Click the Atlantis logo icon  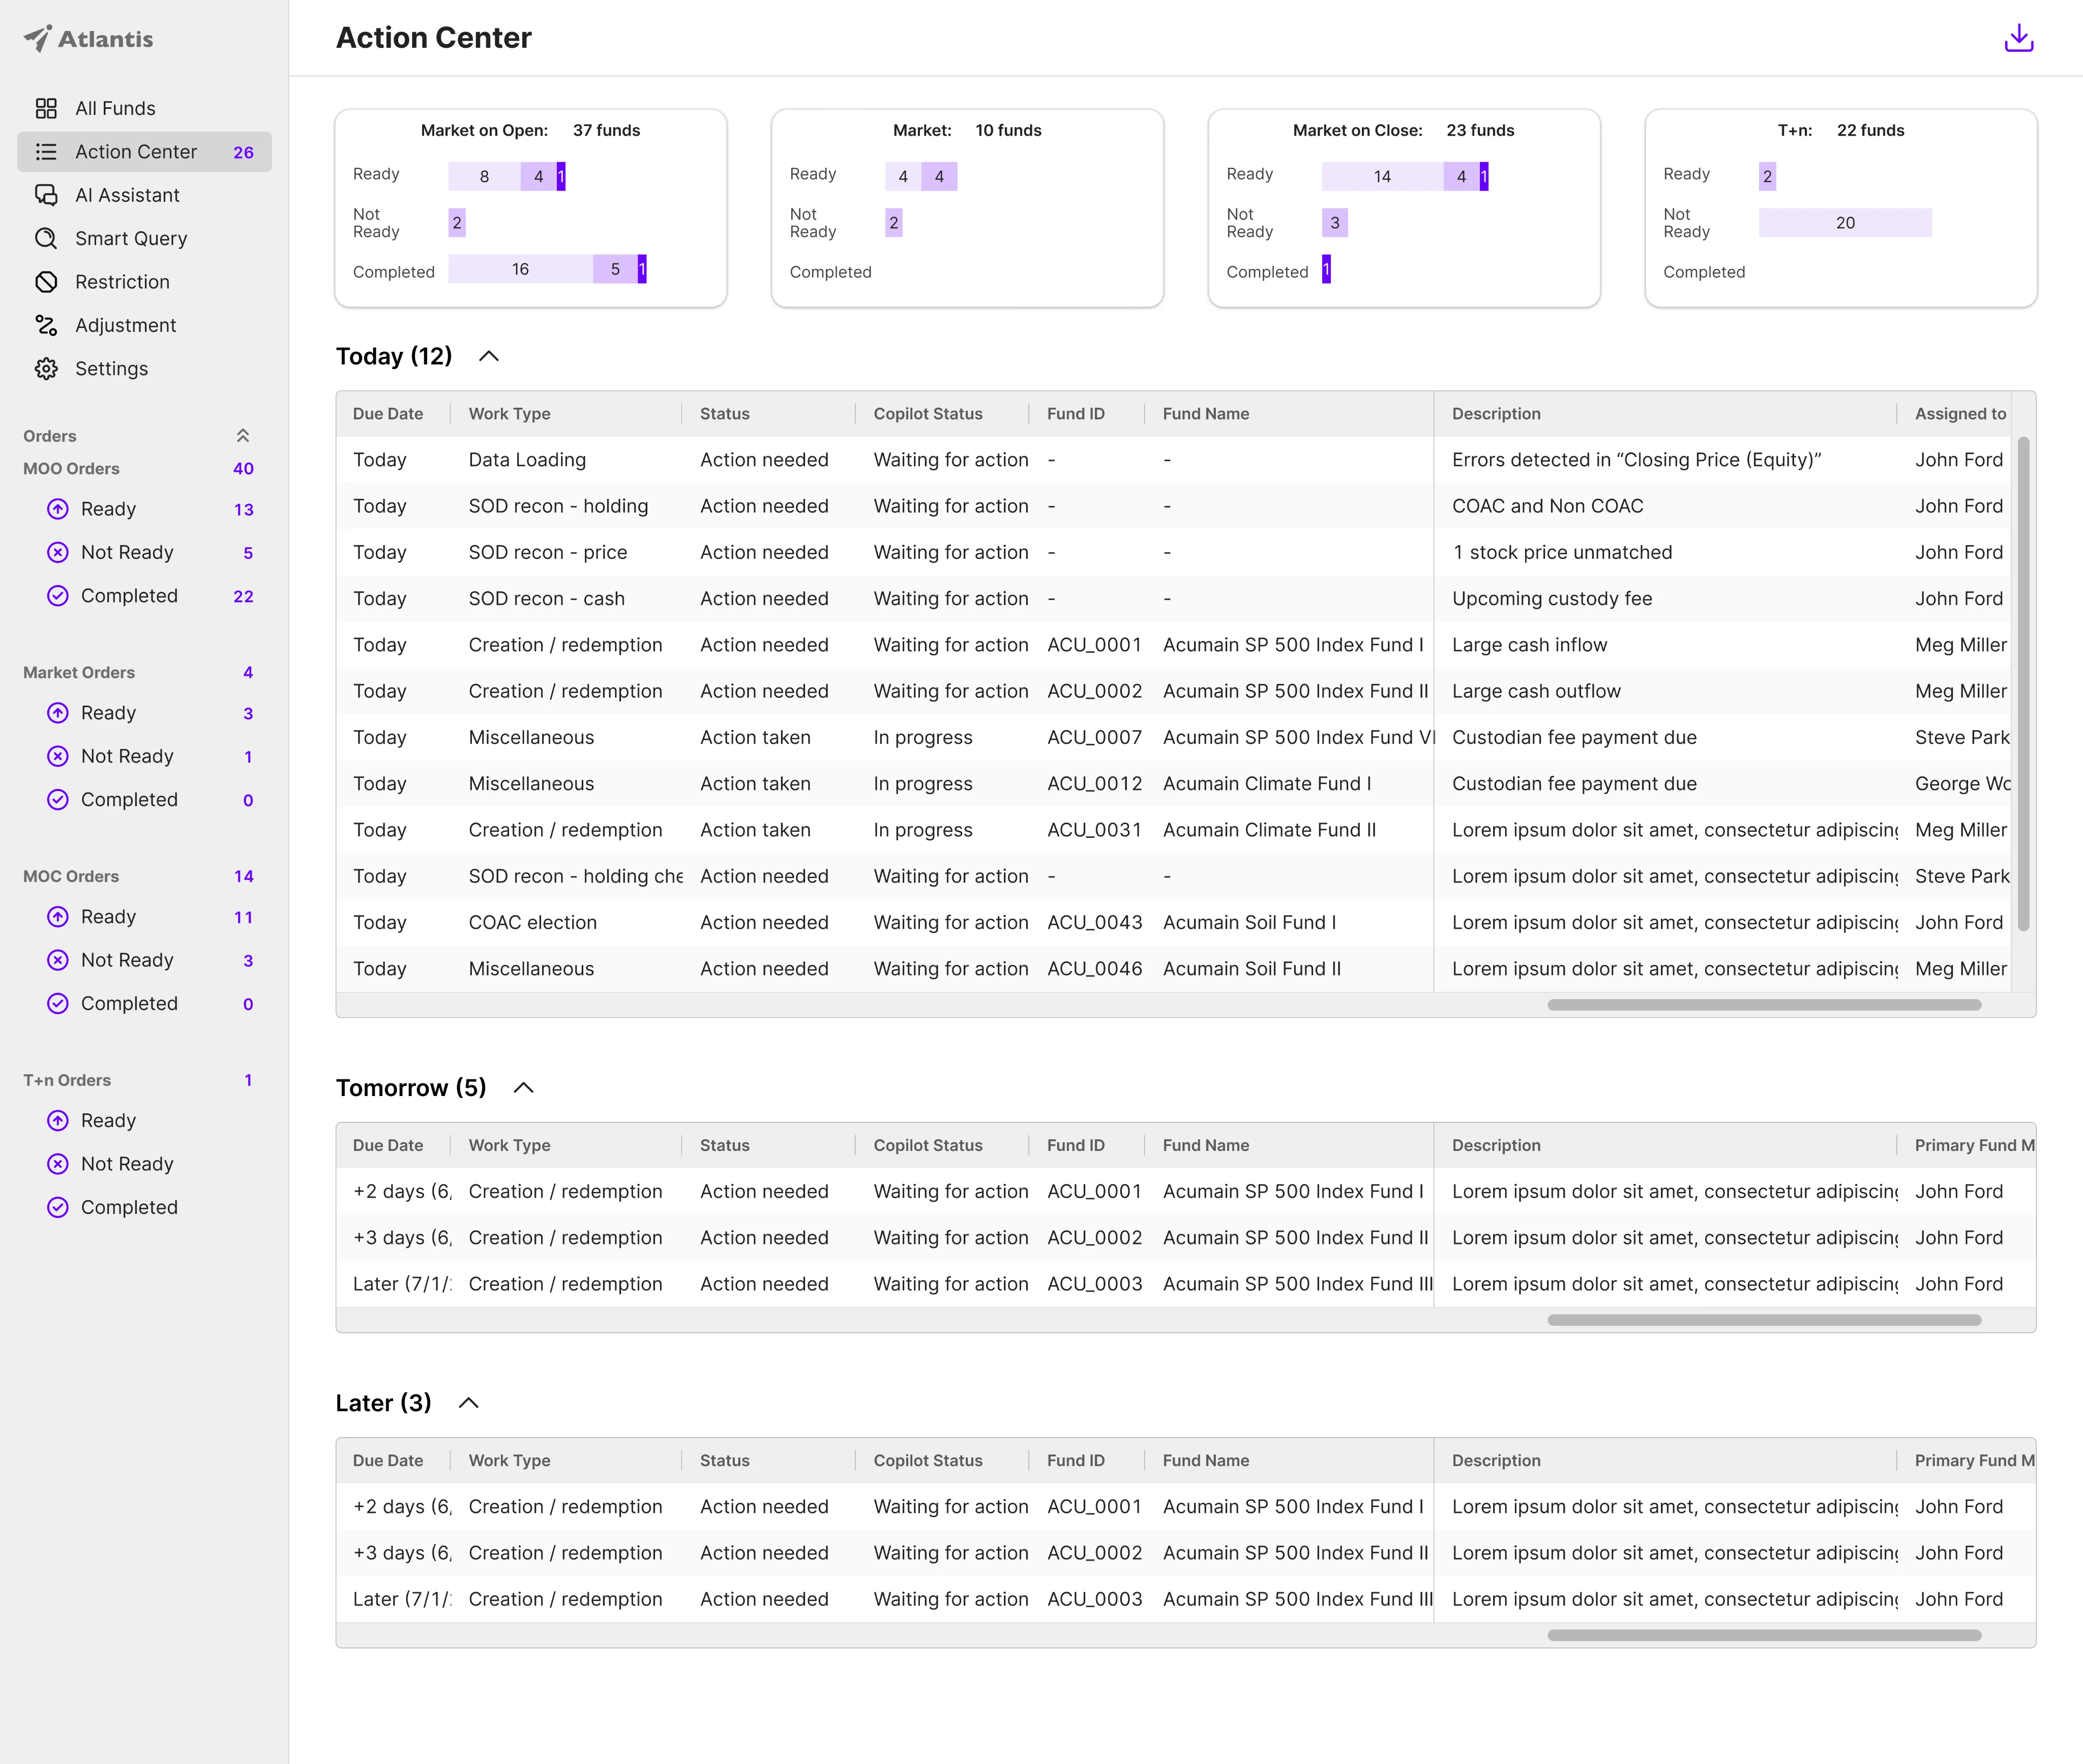(37, 38)
